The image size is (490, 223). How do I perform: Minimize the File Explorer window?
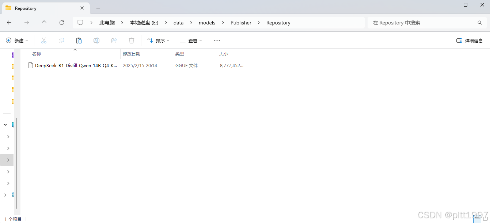(449, 5)
